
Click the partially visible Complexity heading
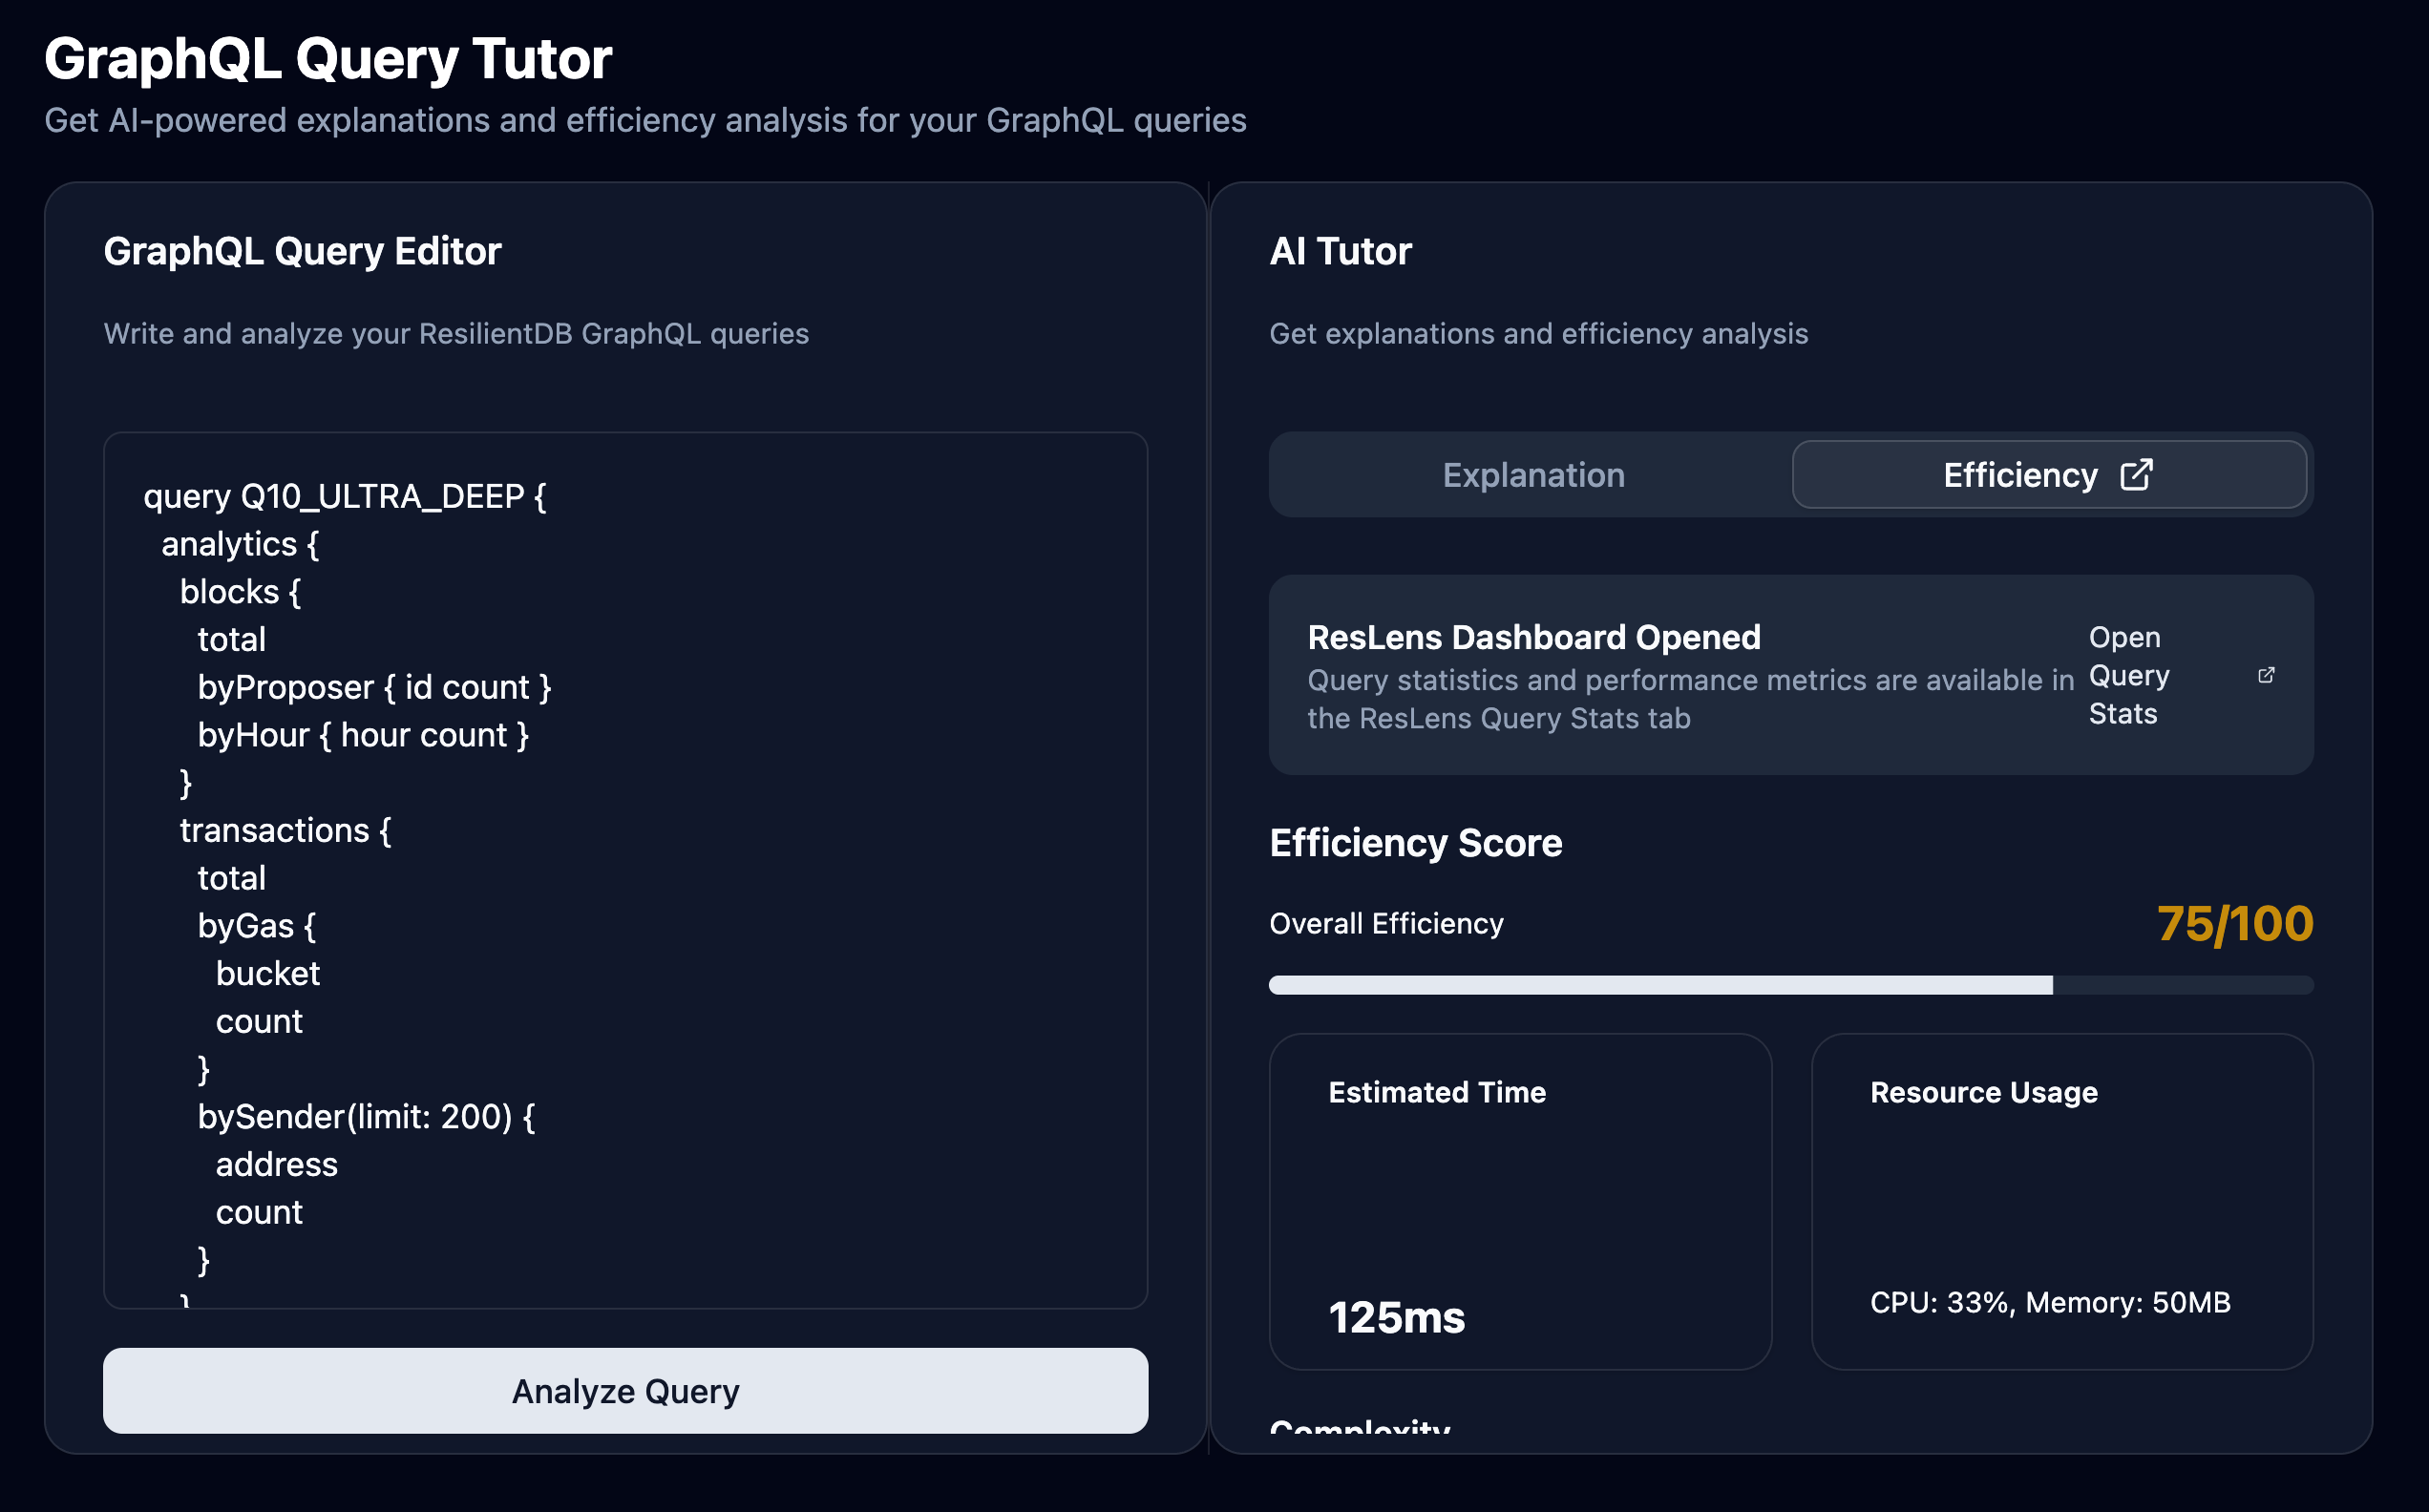pyautogui.click(x=1359, y=1427)
